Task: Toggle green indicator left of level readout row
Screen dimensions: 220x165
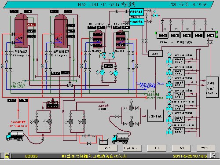Action: coord(156,33)
